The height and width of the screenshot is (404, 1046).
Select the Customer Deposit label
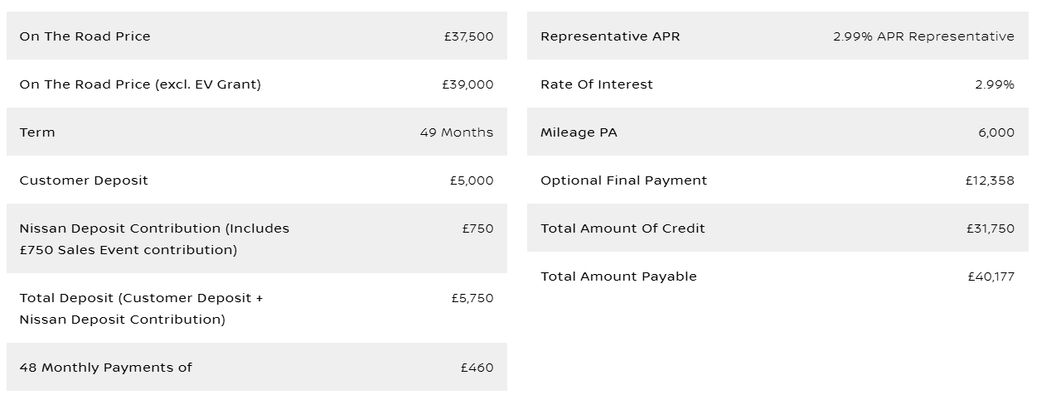[x=84, y=180]
